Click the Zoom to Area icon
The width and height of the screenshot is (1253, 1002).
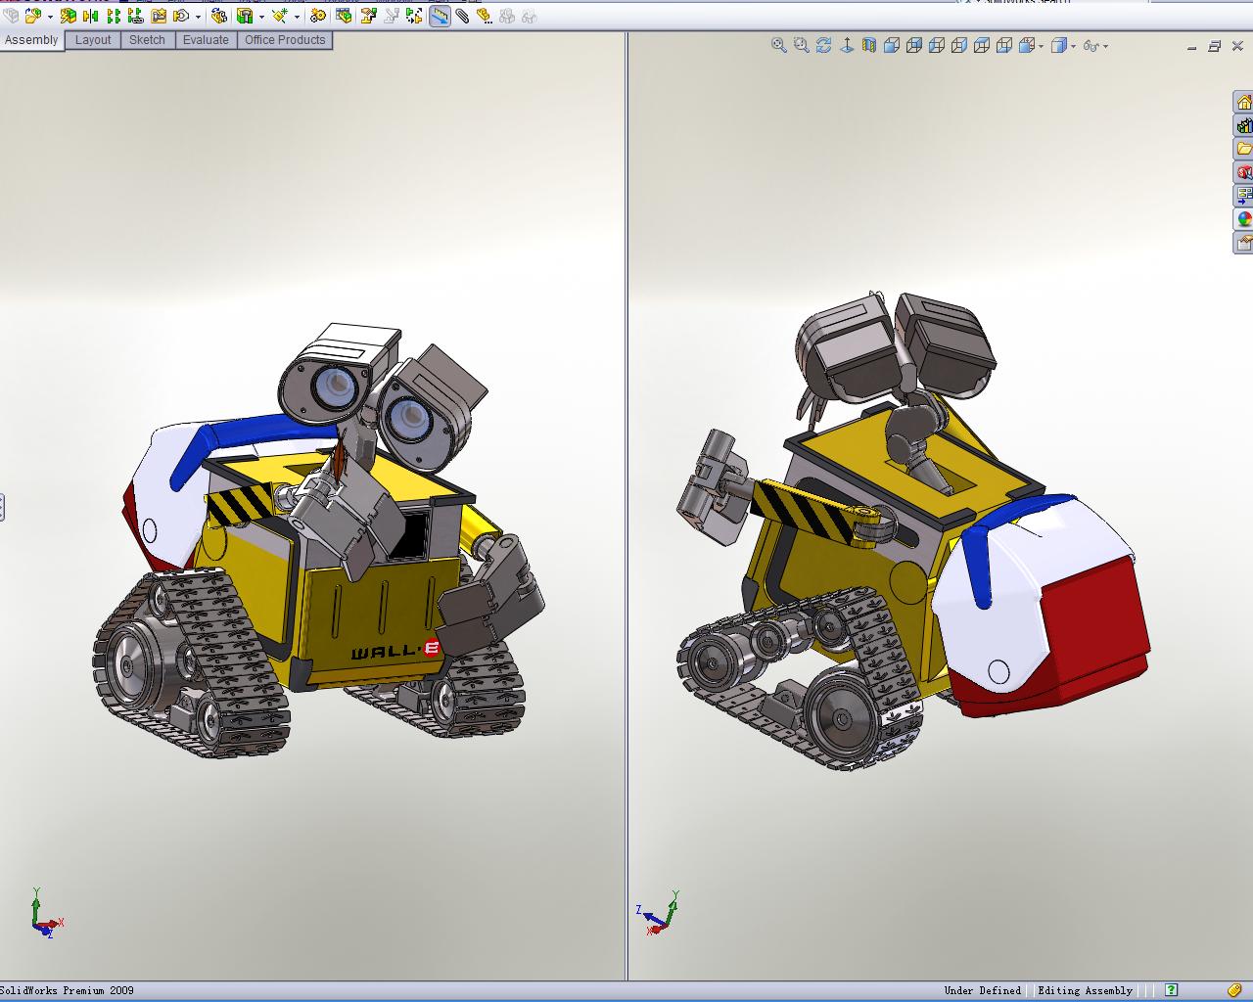802,45
